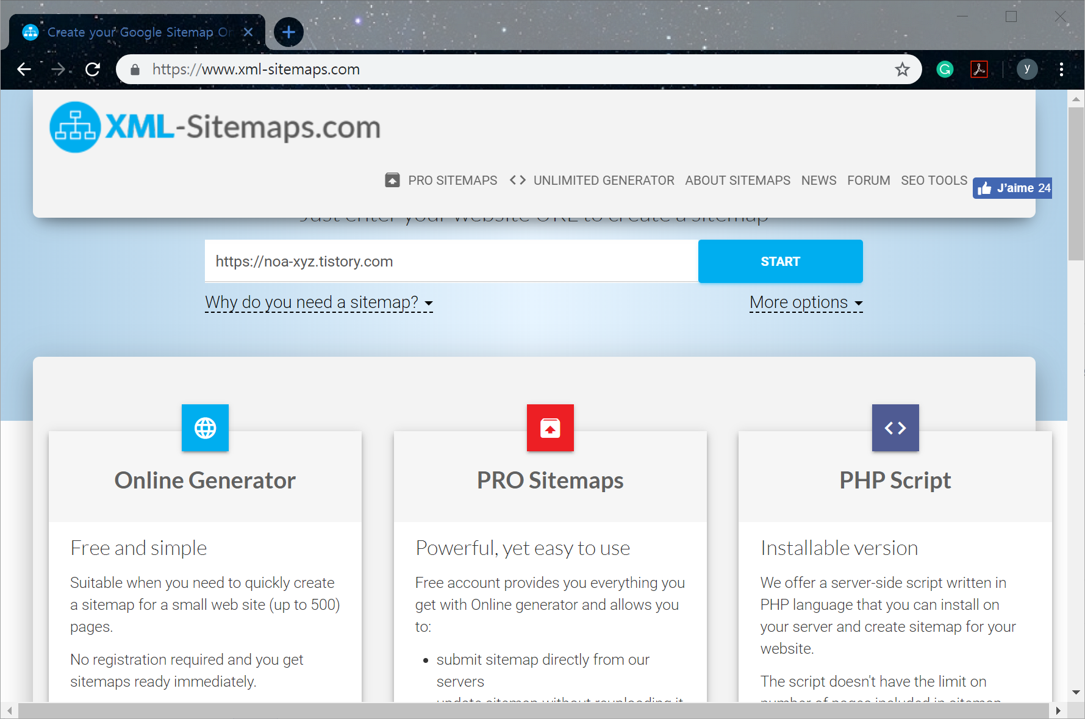This screenshot has width=1085, height=719.
Task: Open the ABOUT SITEMAPS menu item
Action: (x=737, y=181)
